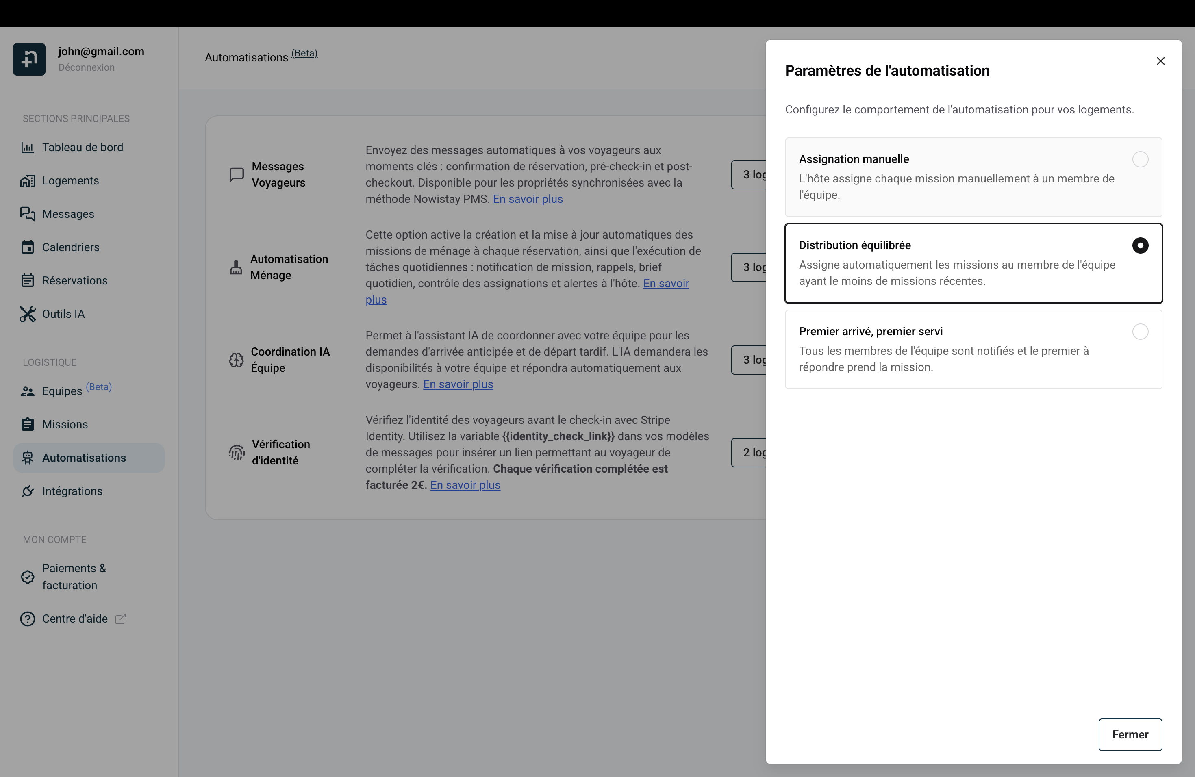Screen dimensions: 1195x777
Task: Click the Vérification d'identité fingerprint icon
Action: [237, 453]
